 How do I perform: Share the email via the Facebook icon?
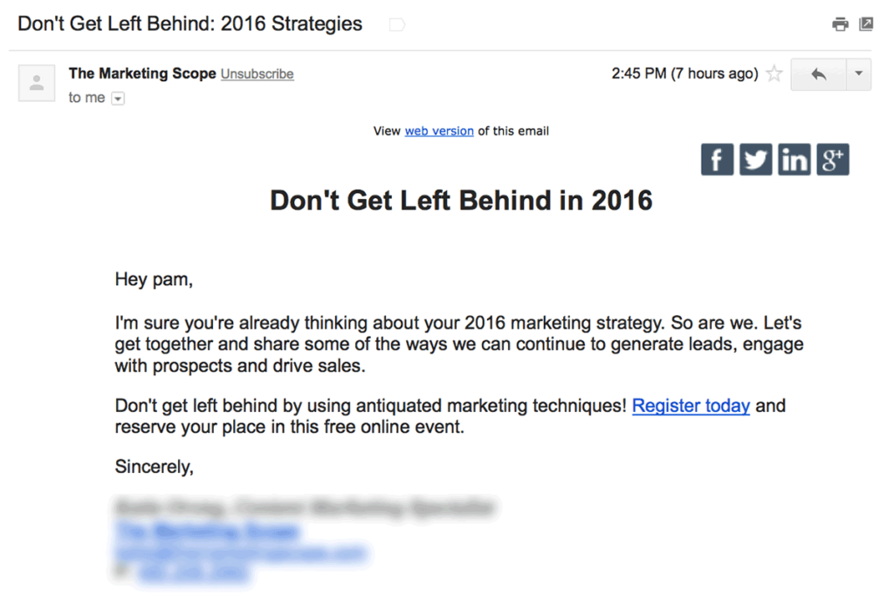pyautogui.click(x=717, y=159)
